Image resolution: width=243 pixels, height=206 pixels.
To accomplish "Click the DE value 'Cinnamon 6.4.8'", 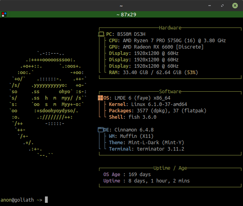I will 134,130.
